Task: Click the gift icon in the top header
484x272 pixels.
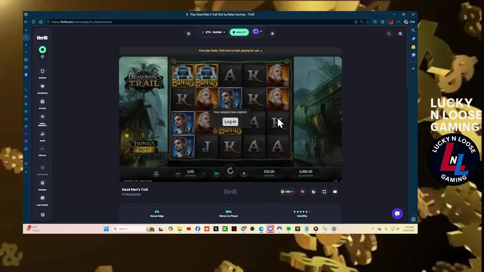Action: point(188,33)
